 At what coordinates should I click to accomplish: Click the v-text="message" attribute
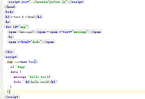coord(74,32)
